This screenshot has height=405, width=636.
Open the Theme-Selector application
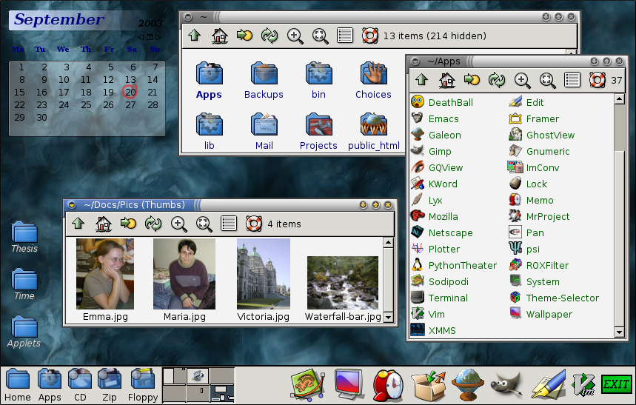[x=562, y=298]
